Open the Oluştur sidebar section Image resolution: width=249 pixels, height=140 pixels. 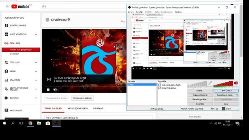tap(14, 98)
